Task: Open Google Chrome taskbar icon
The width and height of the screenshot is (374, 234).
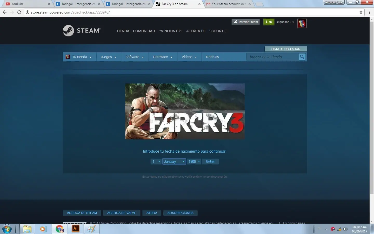Action: [59, 229]
